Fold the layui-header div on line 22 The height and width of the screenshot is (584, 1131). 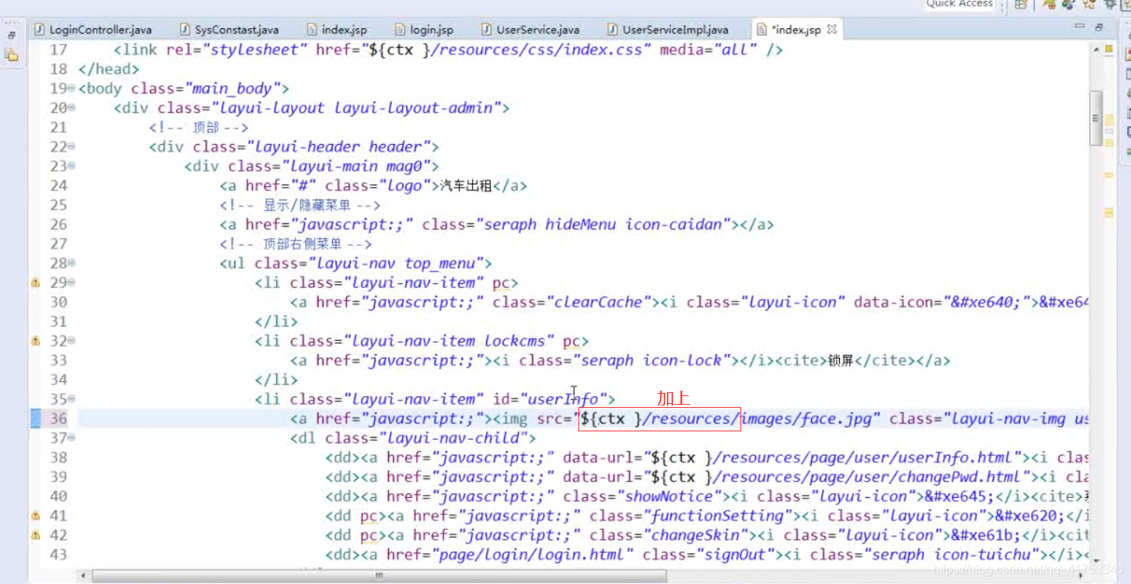tap(71, 146)
